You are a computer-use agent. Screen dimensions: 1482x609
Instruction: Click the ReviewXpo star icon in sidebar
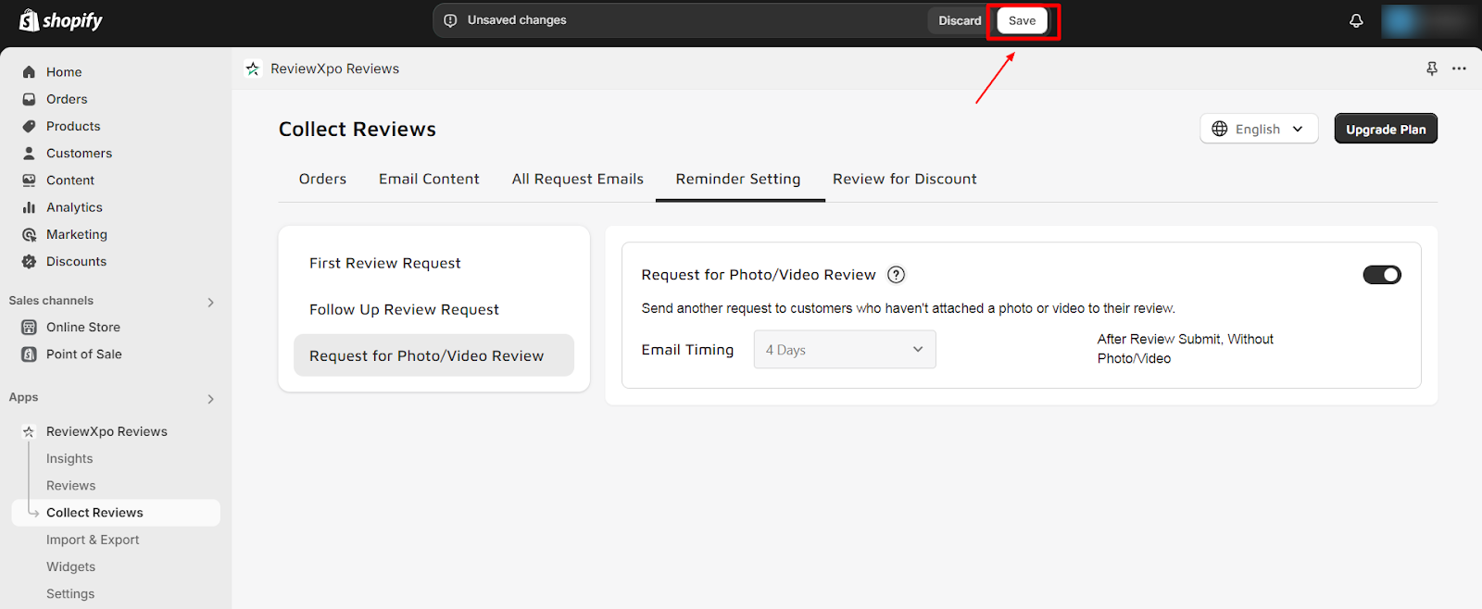point(29,431)
